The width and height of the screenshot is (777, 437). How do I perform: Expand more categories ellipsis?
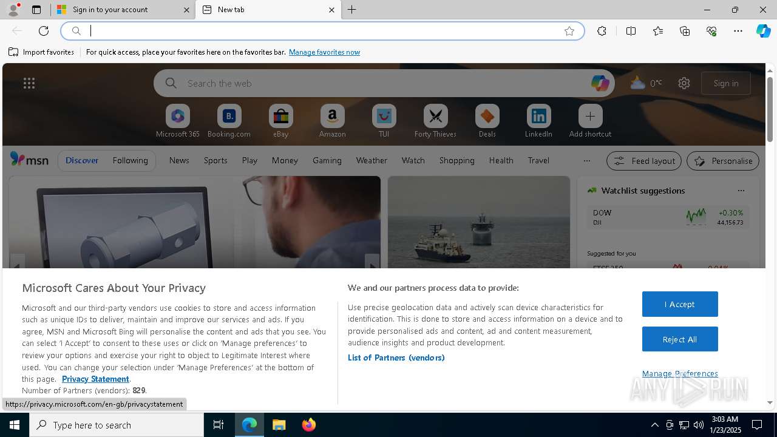(586, 161)
